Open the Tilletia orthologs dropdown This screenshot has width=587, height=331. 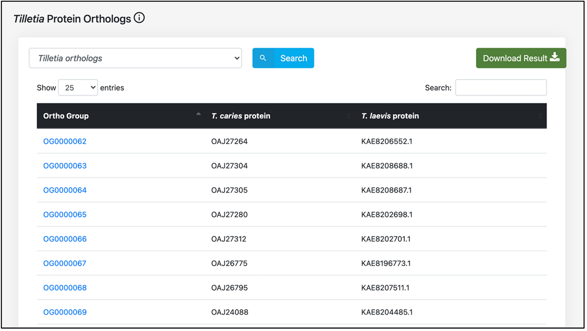click(x=135, y=58)
